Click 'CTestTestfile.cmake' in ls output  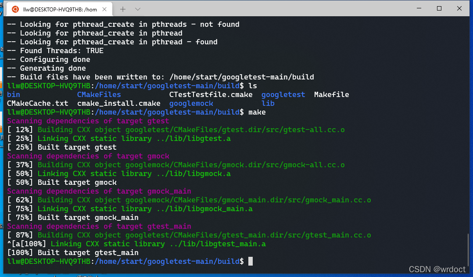(211, 95)
